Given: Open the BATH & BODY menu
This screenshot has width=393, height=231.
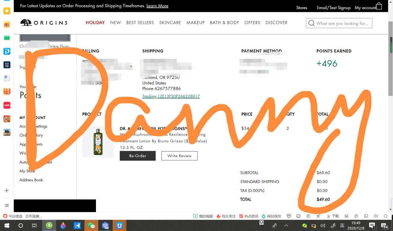Looking at the screenshot, I should click(x=225, y=23).
